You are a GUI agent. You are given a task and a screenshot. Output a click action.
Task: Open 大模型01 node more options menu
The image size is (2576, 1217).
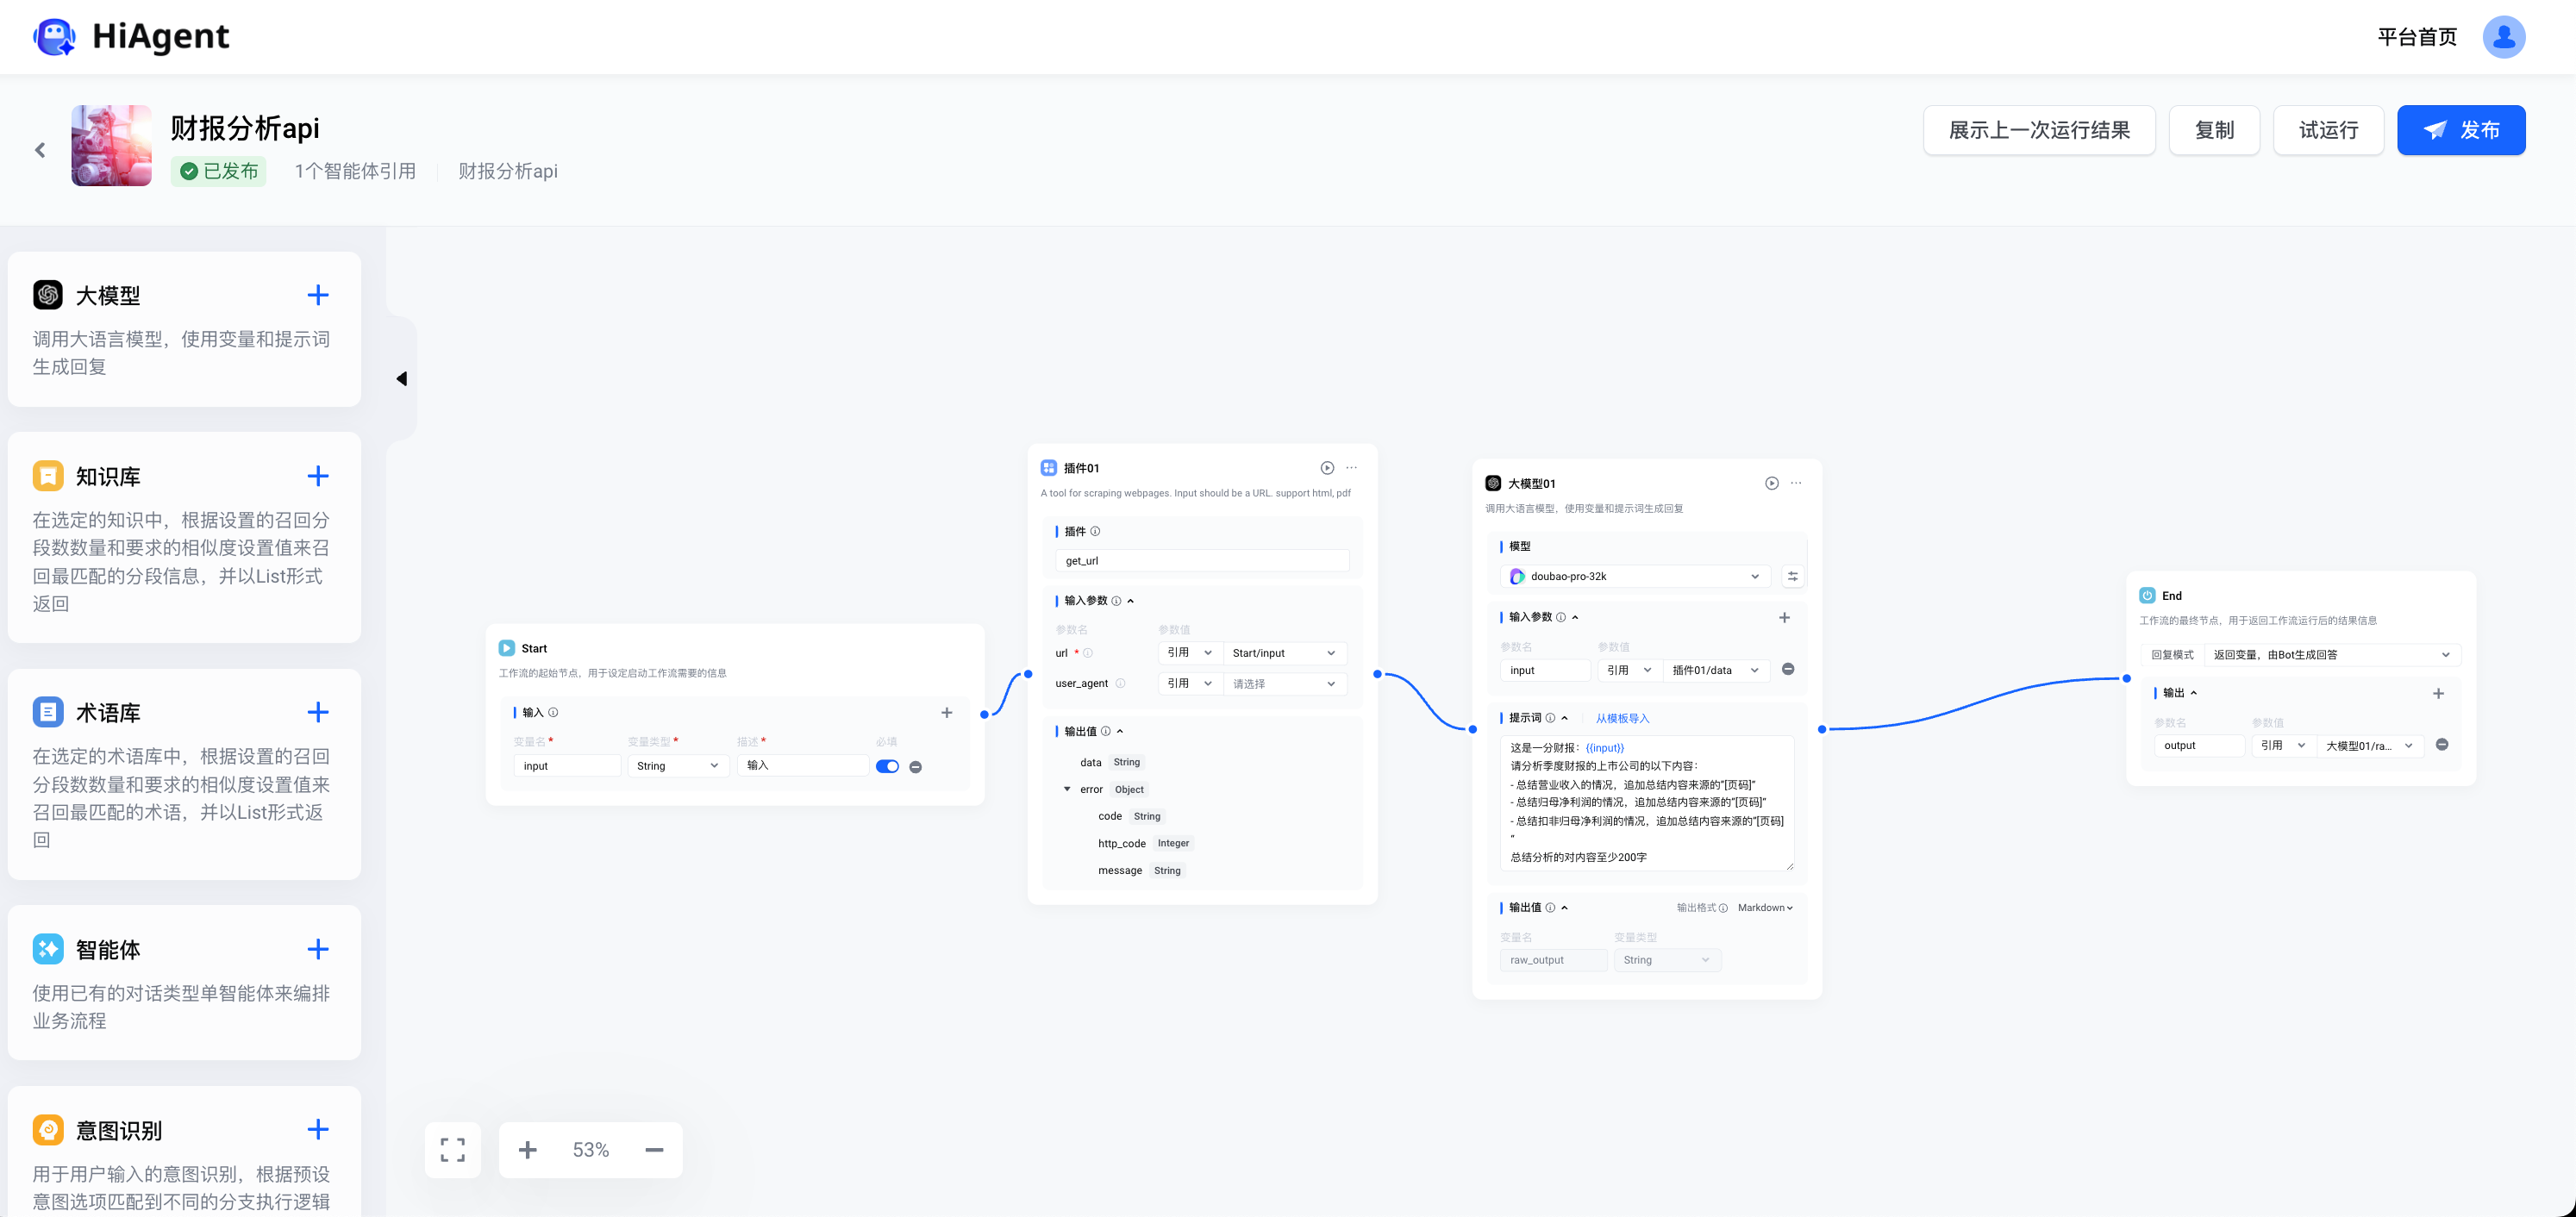pos(1796,483)
